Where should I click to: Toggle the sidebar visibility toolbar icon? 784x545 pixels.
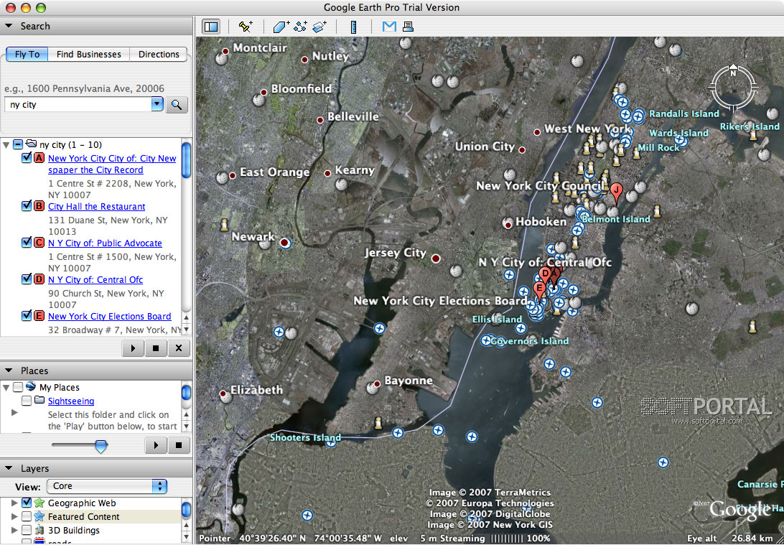(211, 27)
